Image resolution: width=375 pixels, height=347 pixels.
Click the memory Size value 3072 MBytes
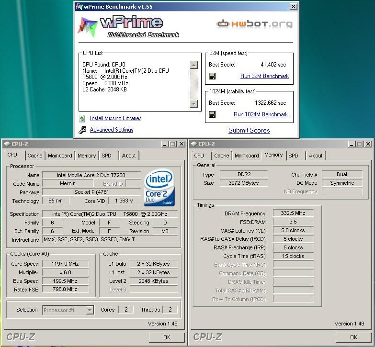(244, 183)
